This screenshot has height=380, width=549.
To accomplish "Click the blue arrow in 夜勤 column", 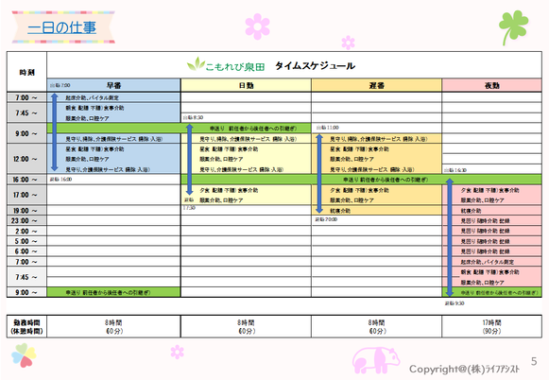I will point(450,237).
